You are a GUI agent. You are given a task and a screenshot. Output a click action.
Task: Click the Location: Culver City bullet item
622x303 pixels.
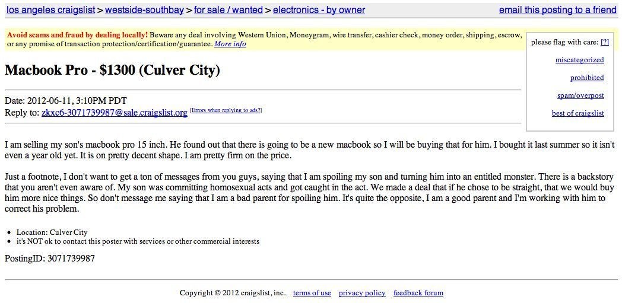[52, 232]
